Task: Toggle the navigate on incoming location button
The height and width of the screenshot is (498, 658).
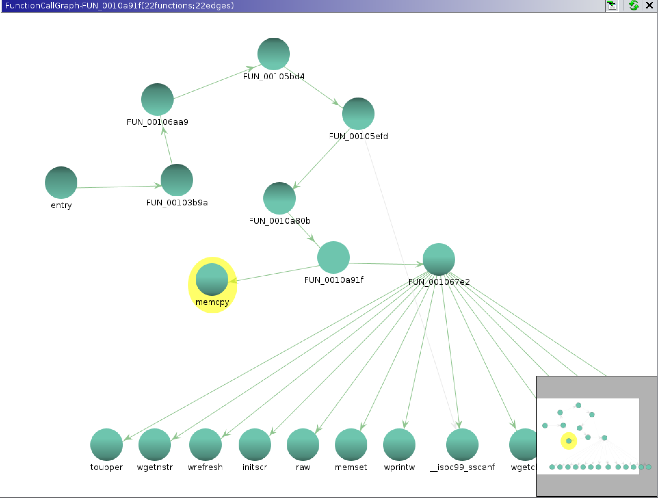Action: pyautogui.click(x=612, y=6)
